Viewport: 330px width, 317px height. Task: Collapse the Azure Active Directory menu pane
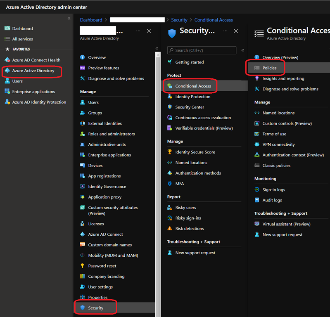coord(157,48)
